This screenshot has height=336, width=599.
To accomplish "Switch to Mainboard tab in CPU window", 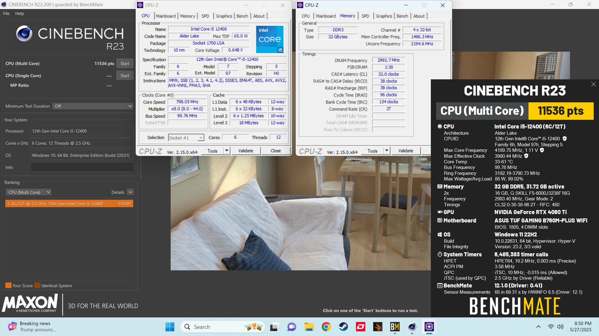I will point(166,16).
